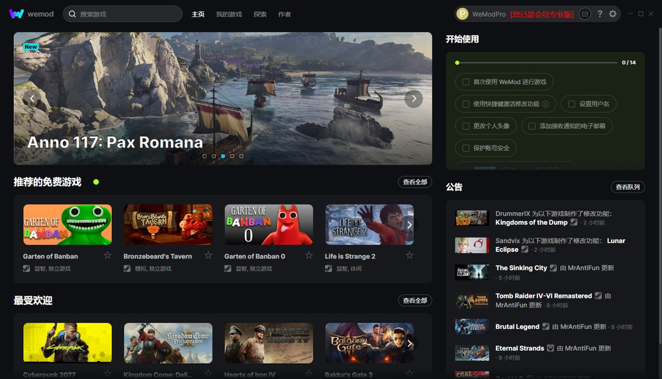
Task: Open the 探索 tab
Action: pyautogui.click(x=260, y=14)
